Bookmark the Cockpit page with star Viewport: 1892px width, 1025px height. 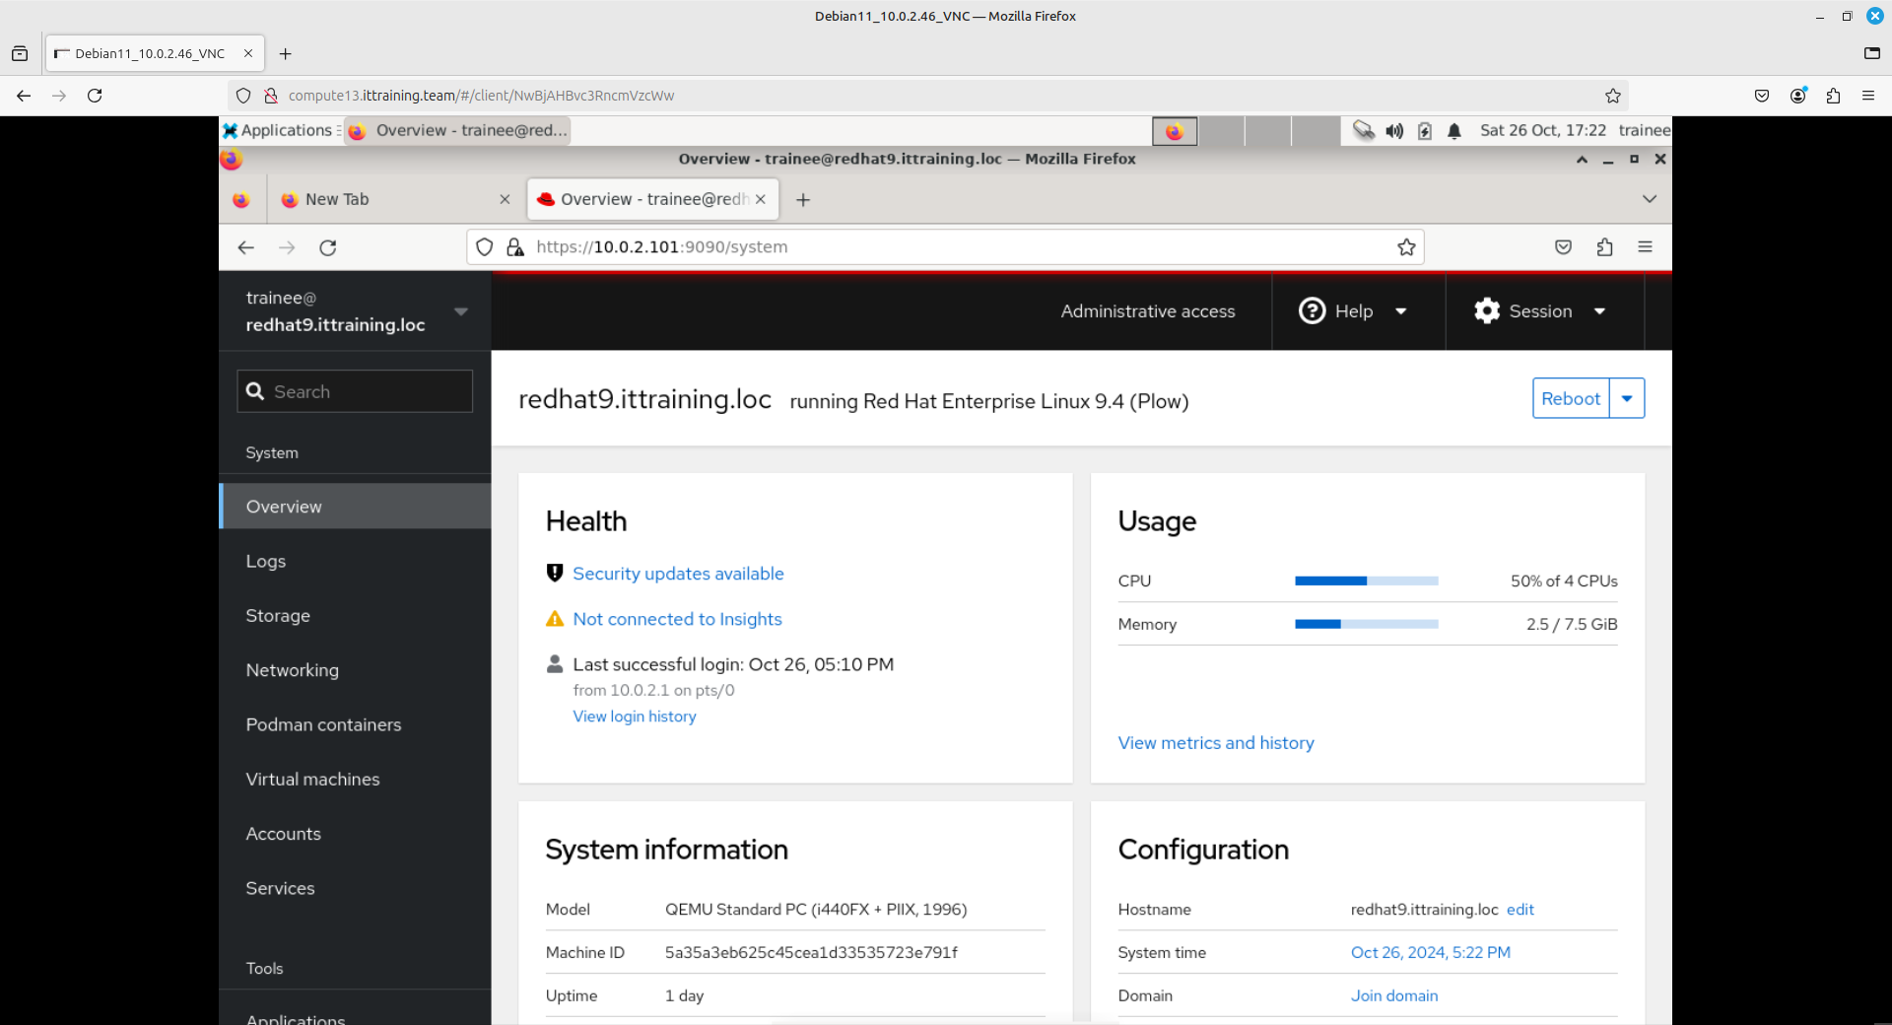1406,247
